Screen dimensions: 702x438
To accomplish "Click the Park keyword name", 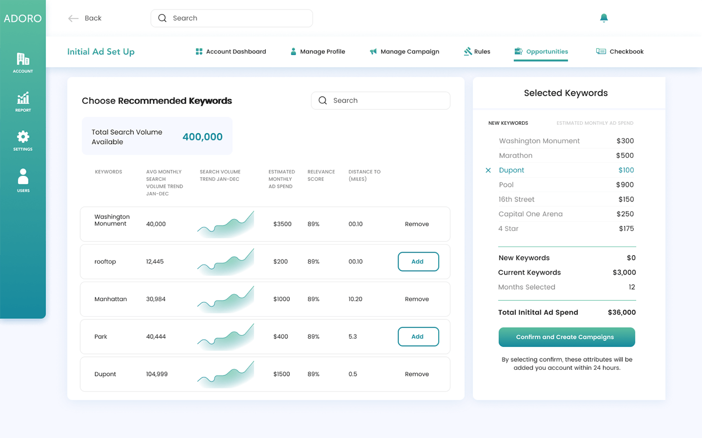I will pyautogui.click(x=101, y=337).
